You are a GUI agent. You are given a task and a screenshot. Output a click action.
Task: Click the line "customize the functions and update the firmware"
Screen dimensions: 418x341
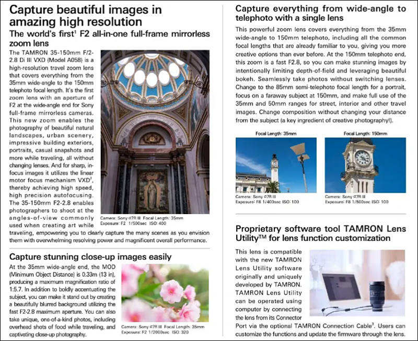click(x=320, y=334)
